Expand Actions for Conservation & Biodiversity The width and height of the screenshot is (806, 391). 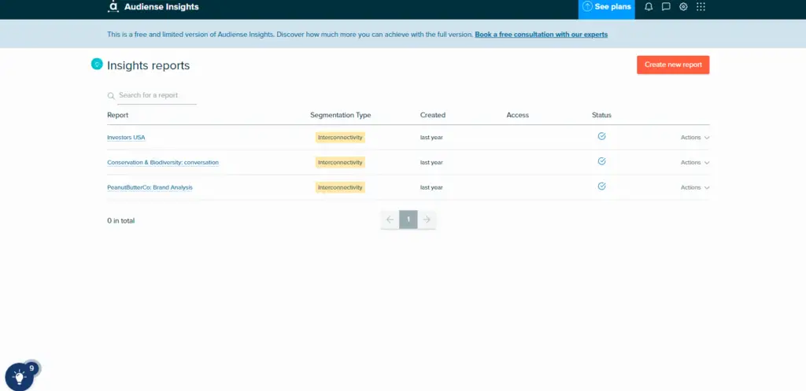(x=695, y=162)
